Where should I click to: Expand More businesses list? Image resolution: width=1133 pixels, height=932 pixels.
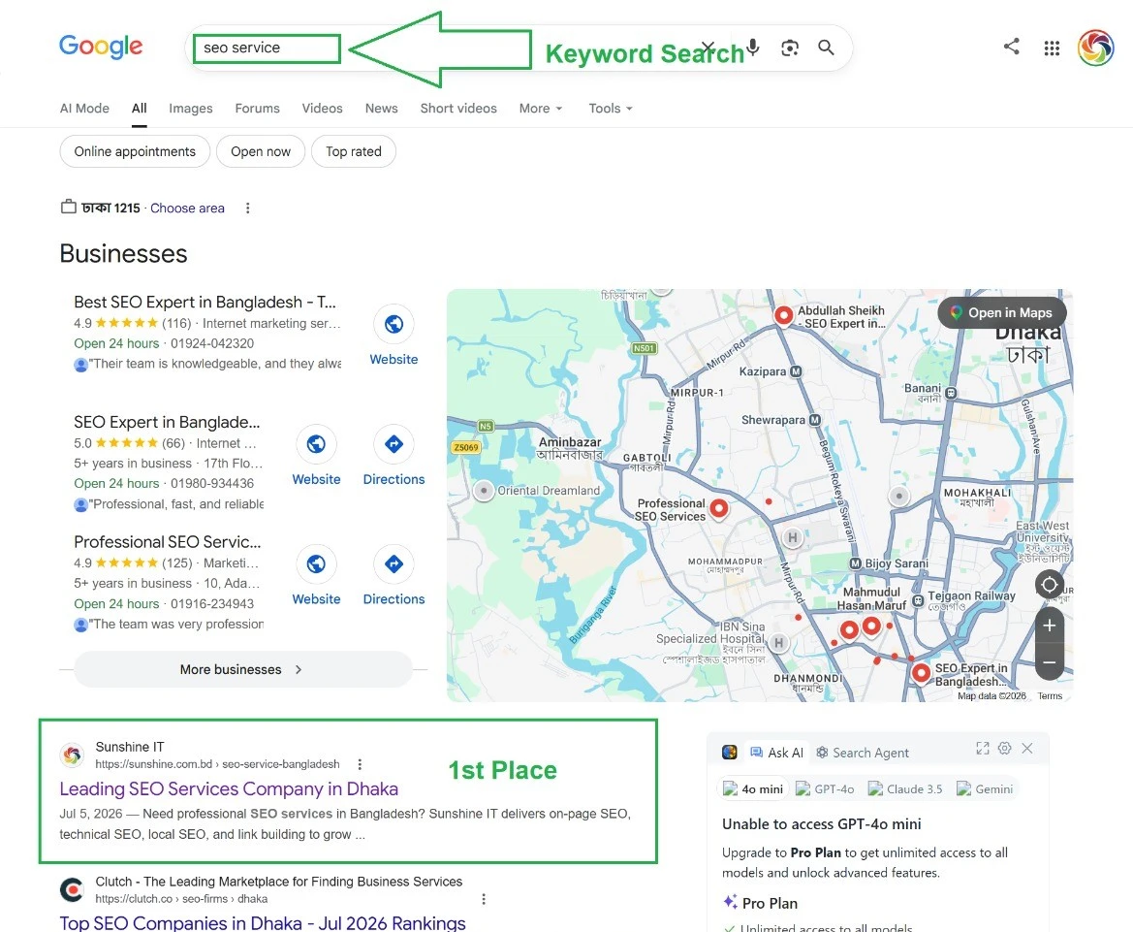click(242, 669)
